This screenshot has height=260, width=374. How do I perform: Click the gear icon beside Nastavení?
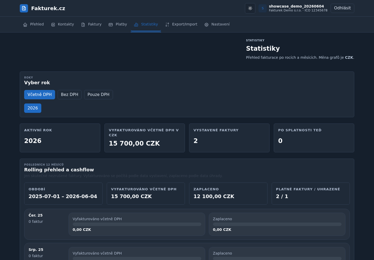206,25
